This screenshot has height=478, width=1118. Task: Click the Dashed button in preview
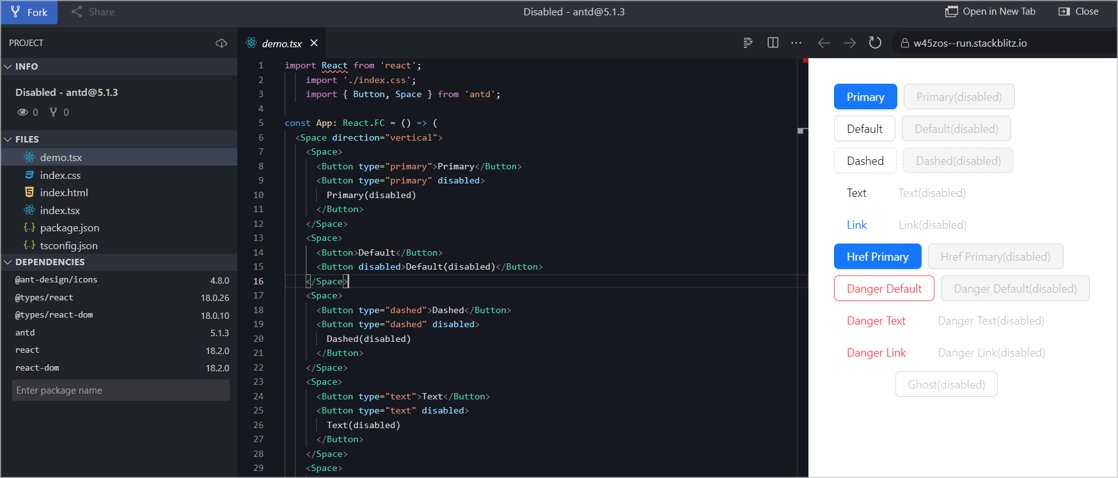[x=865, y=161]
